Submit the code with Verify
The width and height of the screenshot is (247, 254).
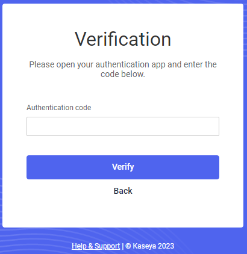(123, 167)
